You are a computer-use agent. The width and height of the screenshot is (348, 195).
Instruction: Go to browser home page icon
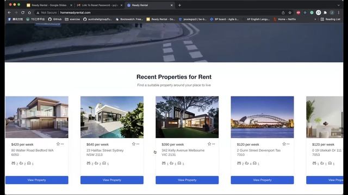(x=29, y=12)
